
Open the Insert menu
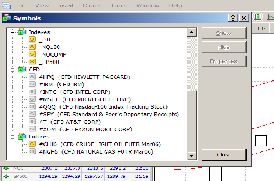coord(66,5)
